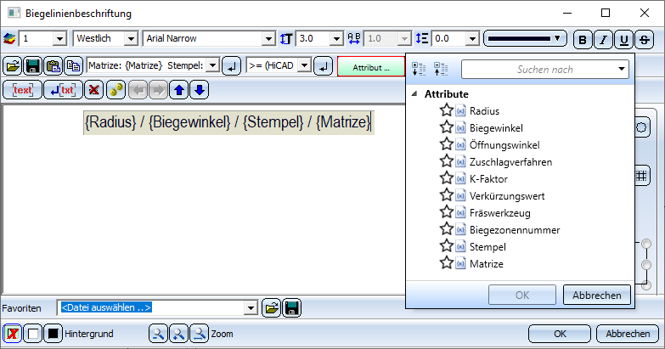
Task: Mark Radius as a favorite with its star
Action: tap(446, 110)
